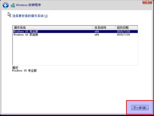Close the Windows 安装程序 window

(148, 2)
